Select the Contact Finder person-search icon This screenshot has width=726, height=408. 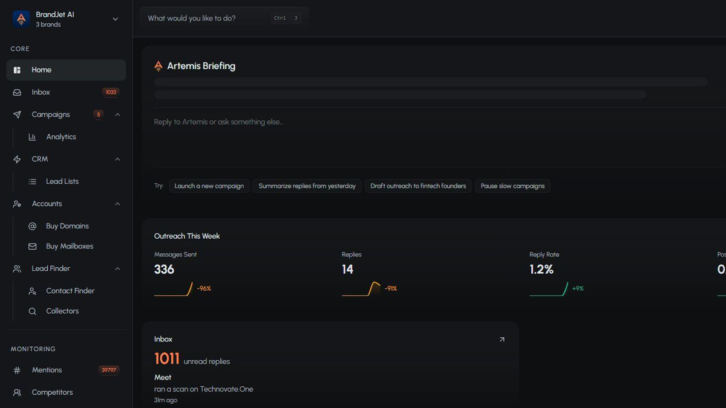coord(33,291)
